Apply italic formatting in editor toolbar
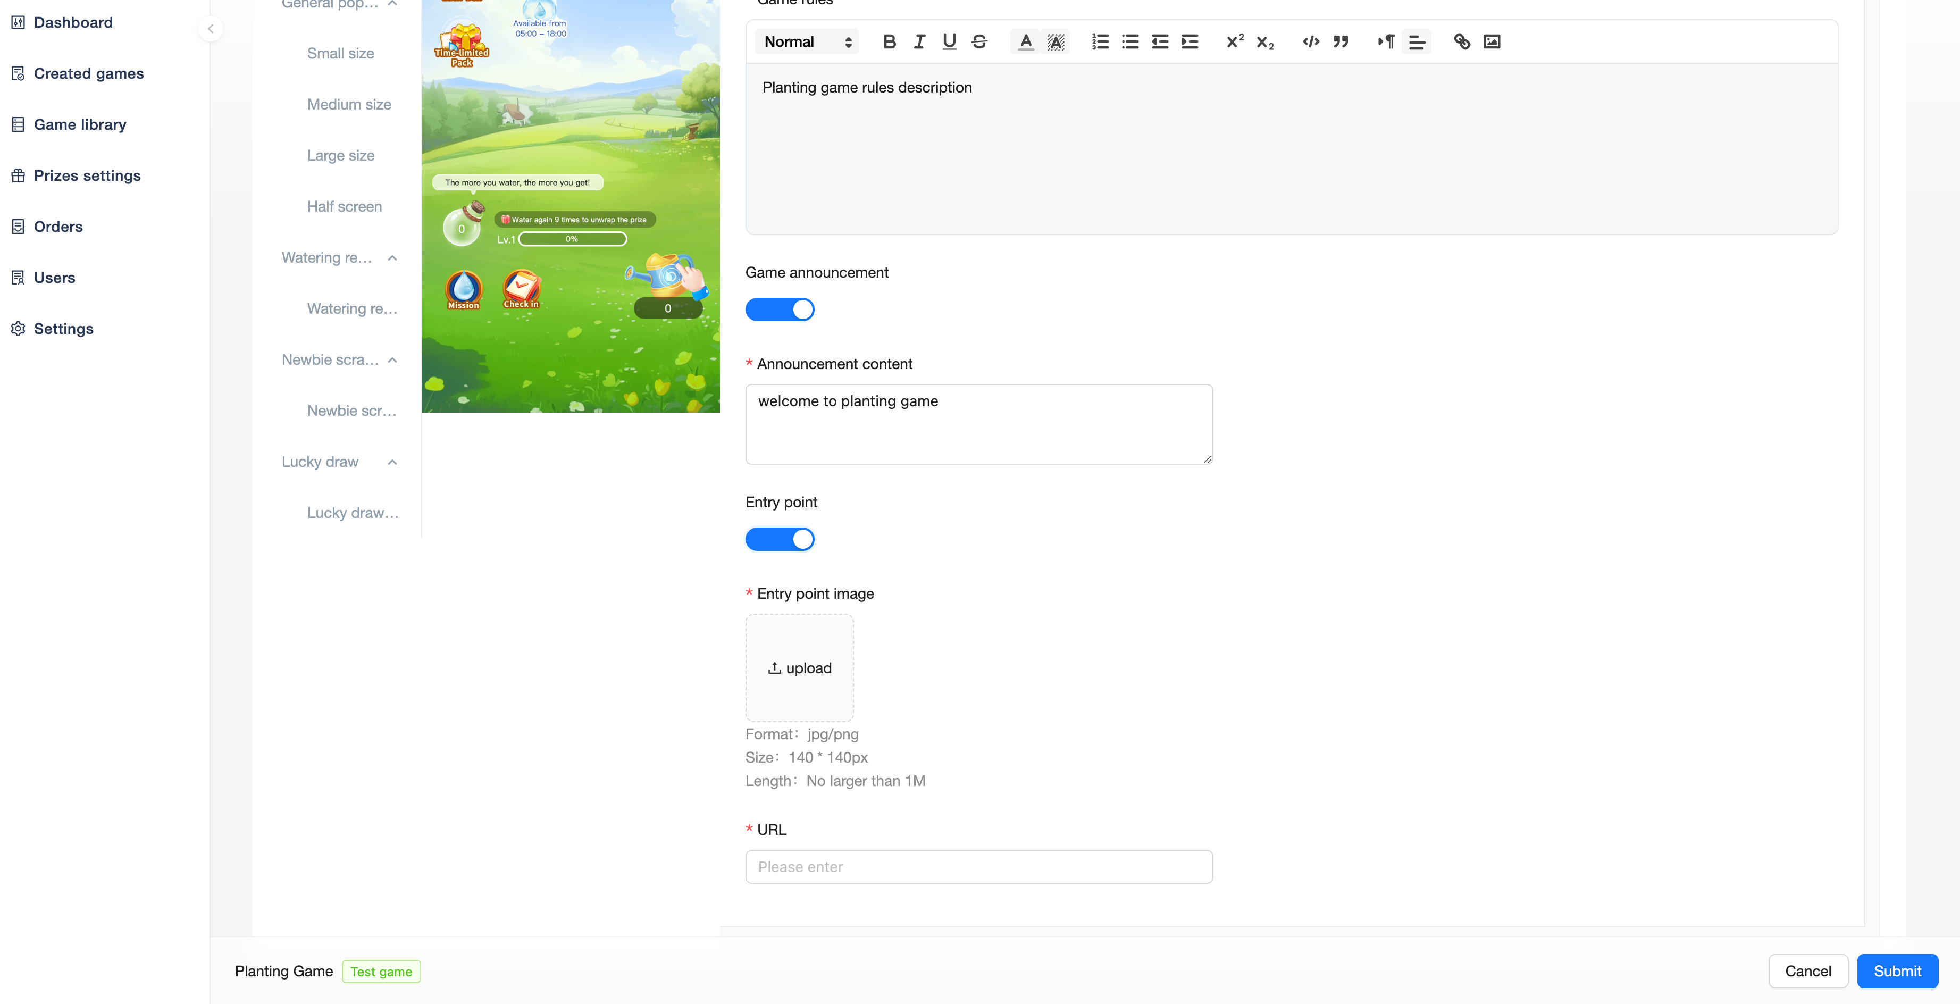 [919, 42]
